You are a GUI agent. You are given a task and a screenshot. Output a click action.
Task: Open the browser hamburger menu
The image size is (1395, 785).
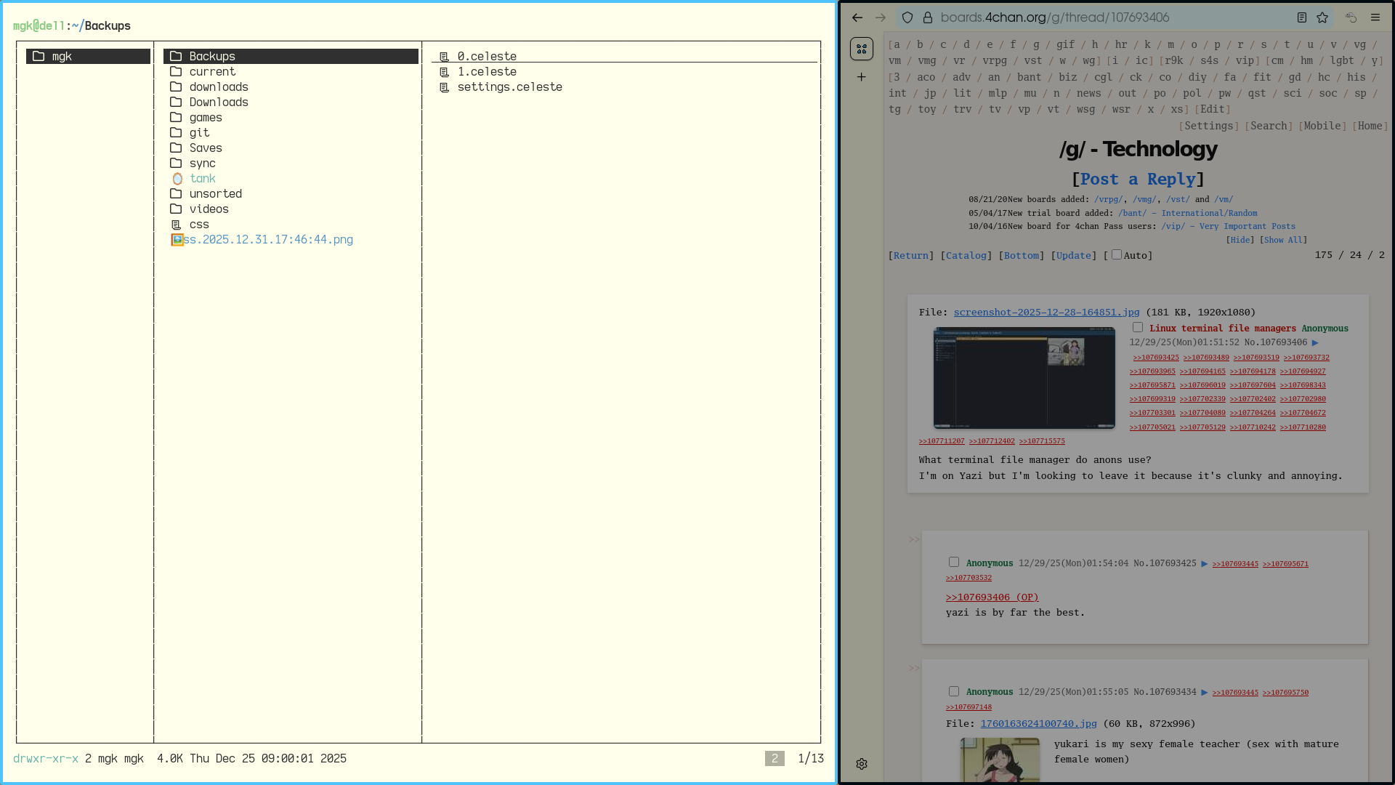(1375, 17)
